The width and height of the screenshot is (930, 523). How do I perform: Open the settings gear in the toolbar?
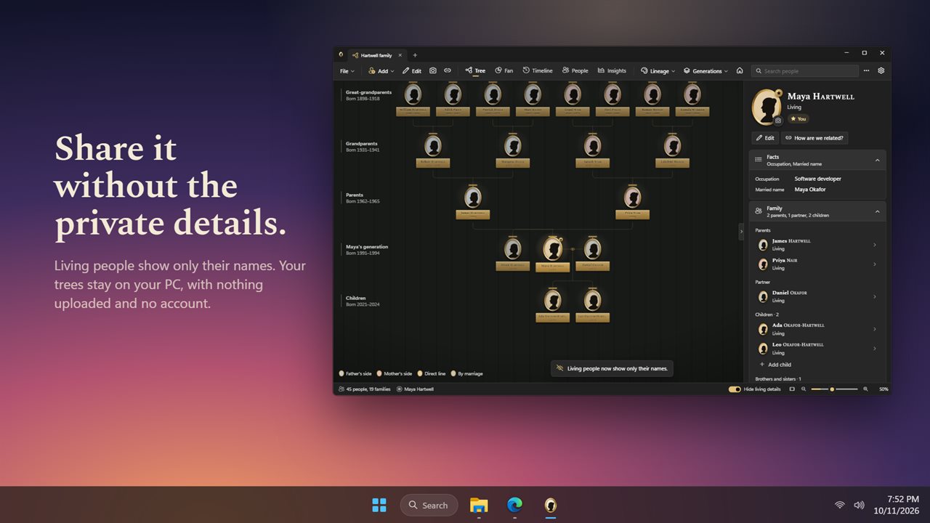[x=881, y=70]
